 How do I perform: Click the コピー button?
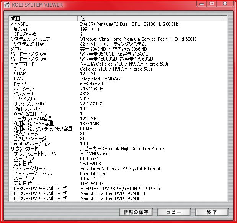174,212
